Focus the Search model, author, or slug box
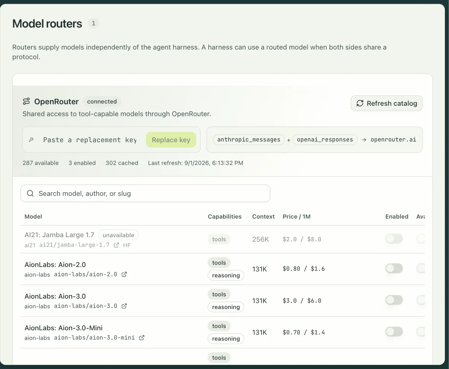Viewport: 449px width, 369px height. [x=145, y=194]
